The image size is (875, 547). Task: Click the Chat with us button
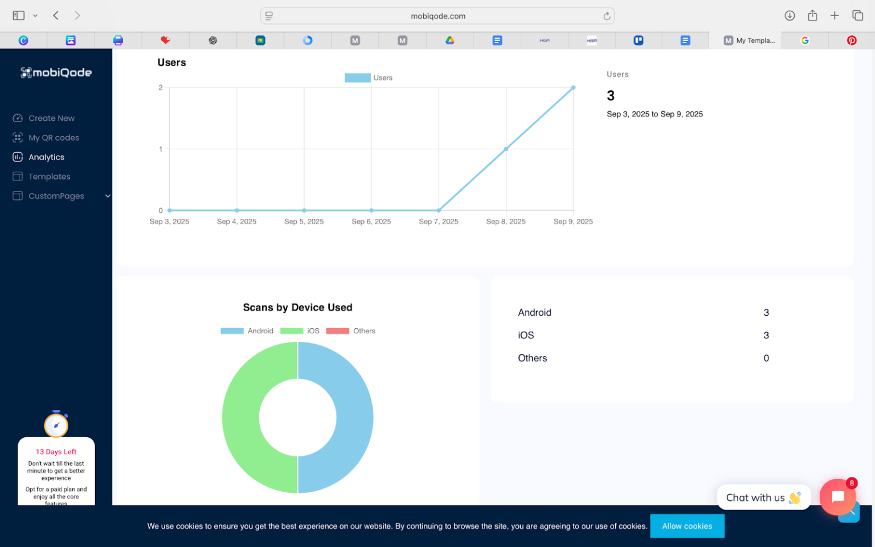point(763,497)
